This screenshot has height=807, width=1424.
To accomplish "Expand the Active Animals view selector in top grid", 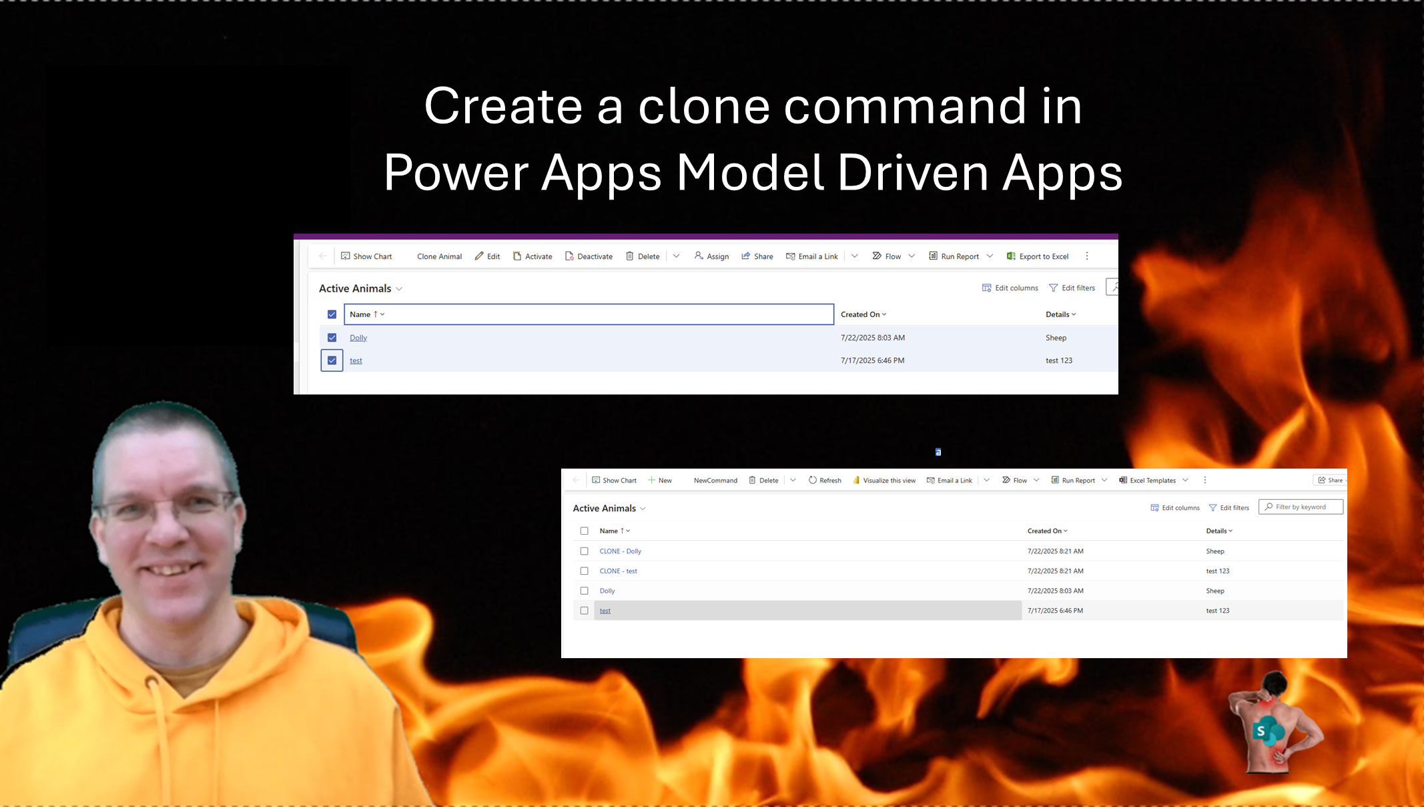I will pyautogui.click(x=399, y=289).
